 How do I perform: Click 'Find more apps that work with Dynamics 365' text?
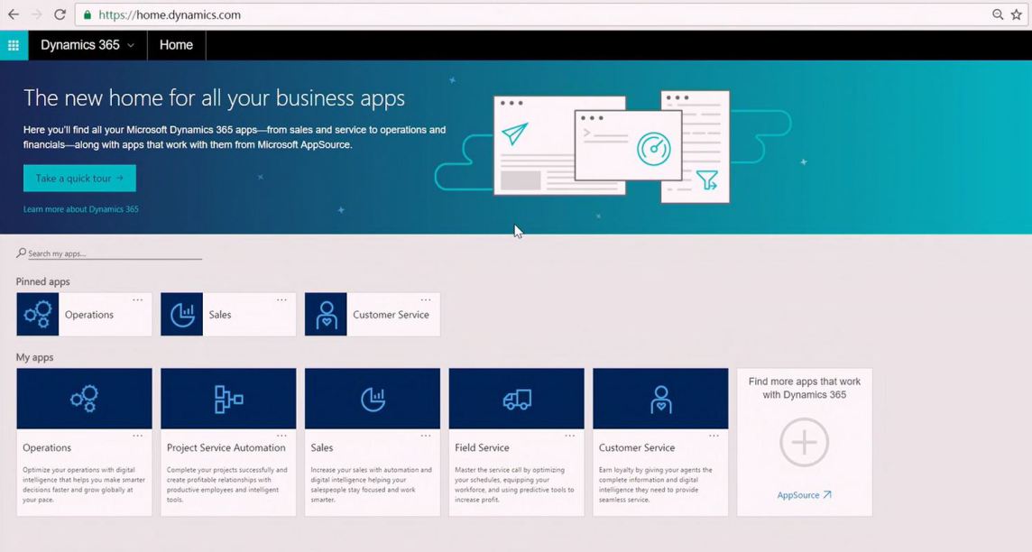coord(805,388)
